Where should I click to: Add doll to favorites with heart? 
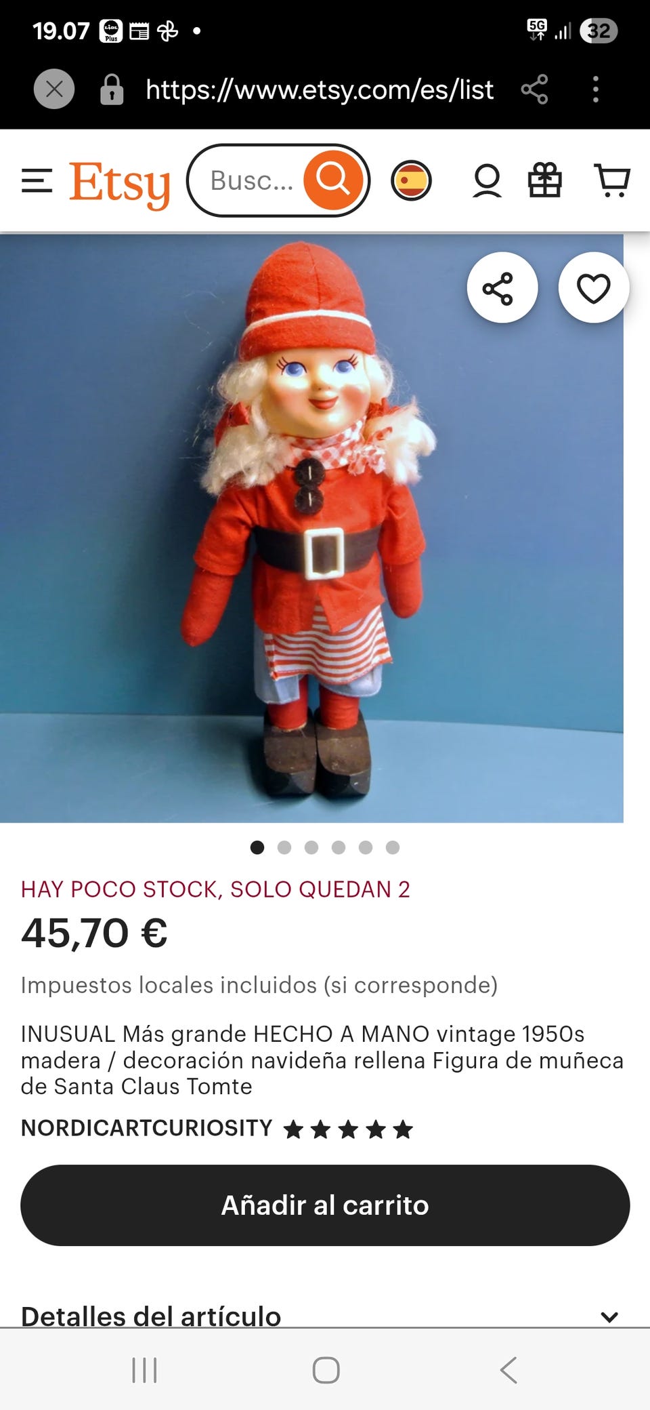pyautogui.click(x=593, y=288)
